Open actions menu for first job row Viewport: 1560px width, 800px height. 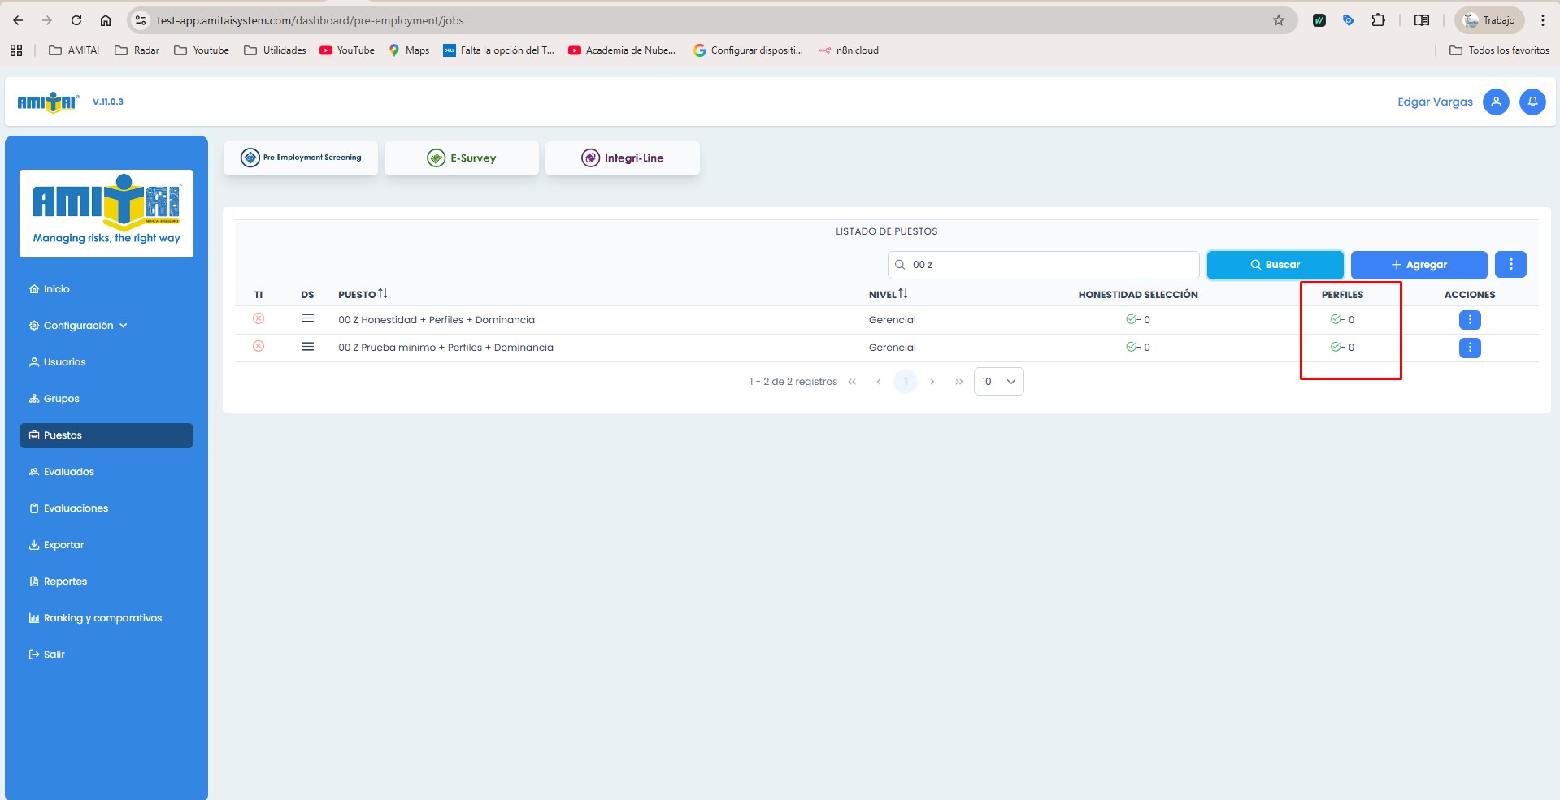click(1469, 320)
